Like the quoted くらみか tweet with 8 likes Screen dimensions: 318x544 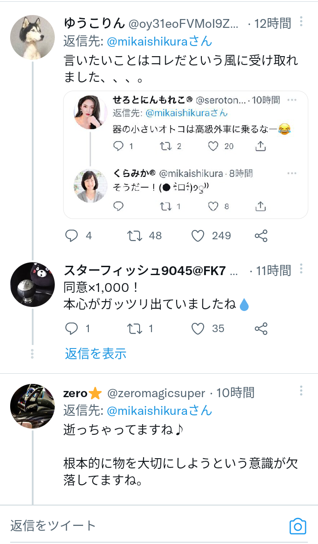tap(213, 206)
